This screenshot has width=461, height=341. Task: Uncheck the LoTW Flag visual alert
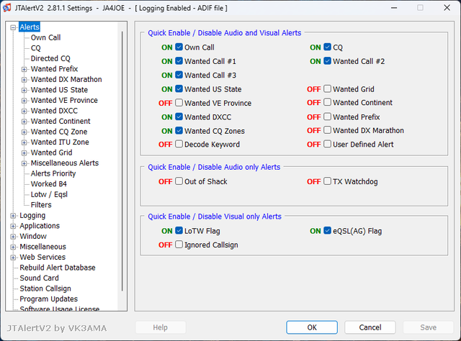coord(179,230)
